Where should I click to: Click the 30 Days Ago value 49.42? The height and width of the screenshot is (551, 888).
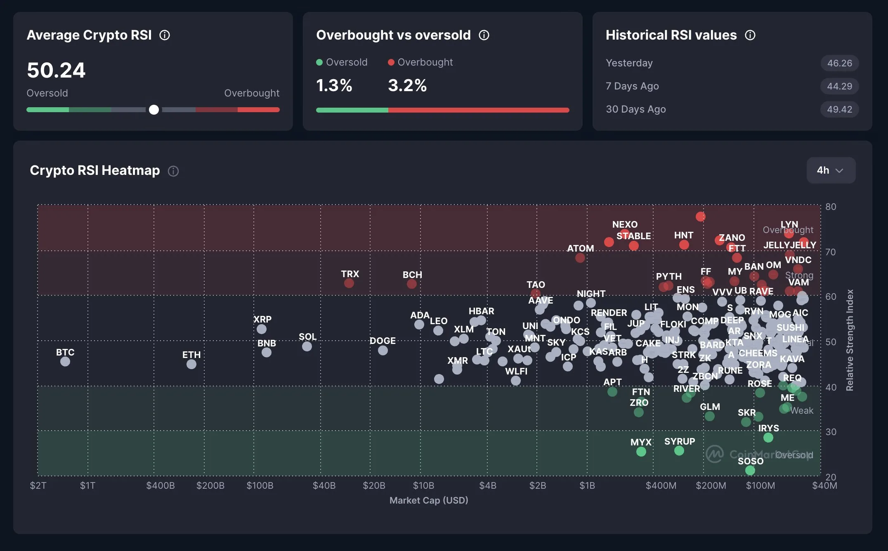840,109
